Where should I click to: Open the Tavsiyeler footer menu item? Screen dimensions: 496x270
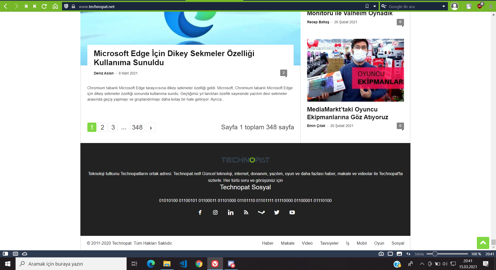point(329,243)
